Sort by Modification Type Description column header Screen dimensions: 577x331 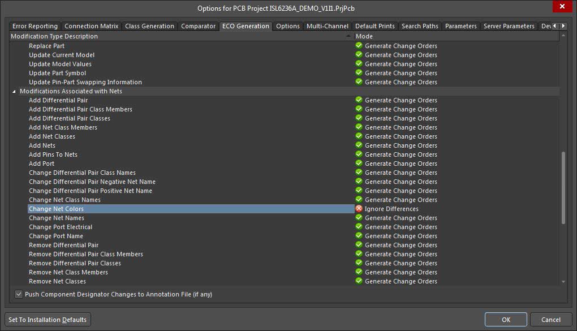tap(181, 36)
